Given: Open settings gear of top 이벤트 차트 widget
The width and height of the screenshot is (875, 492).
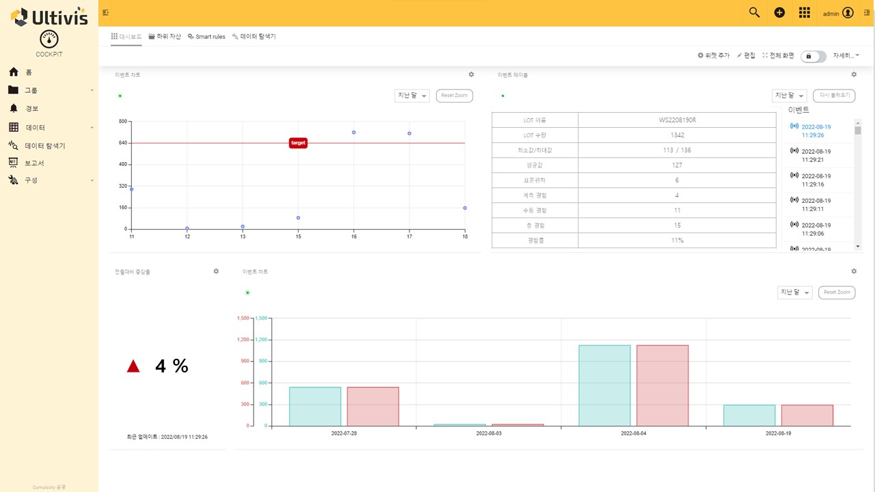Looking at the screenshot, I should coord(471,74).
